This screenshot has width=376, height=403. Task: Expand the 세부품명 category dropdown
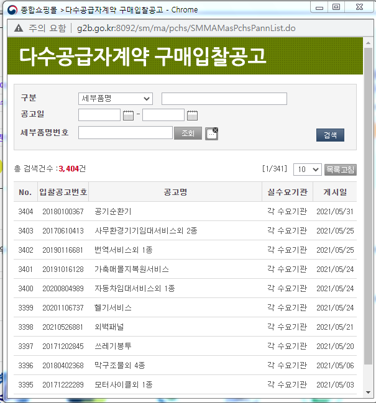pos(116,99)
